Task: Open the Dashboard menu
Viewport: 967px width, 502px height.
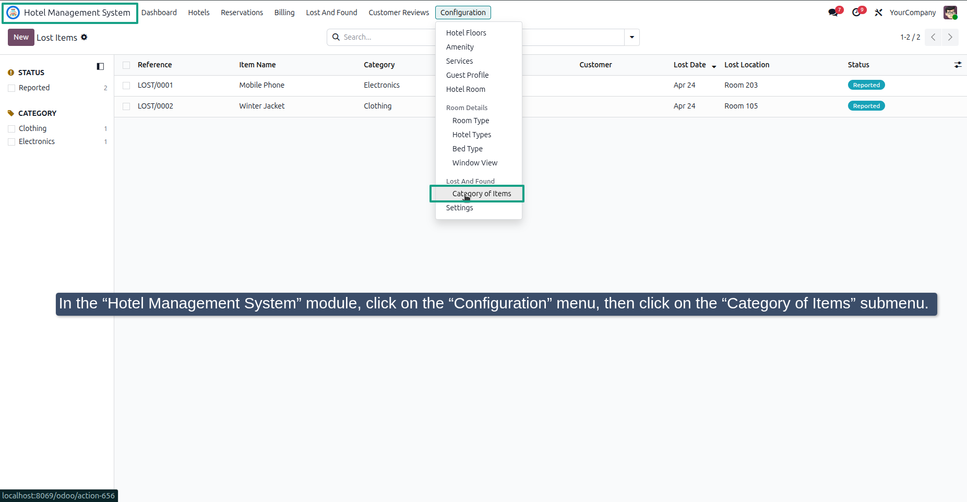Action: [x=159, y=13]
